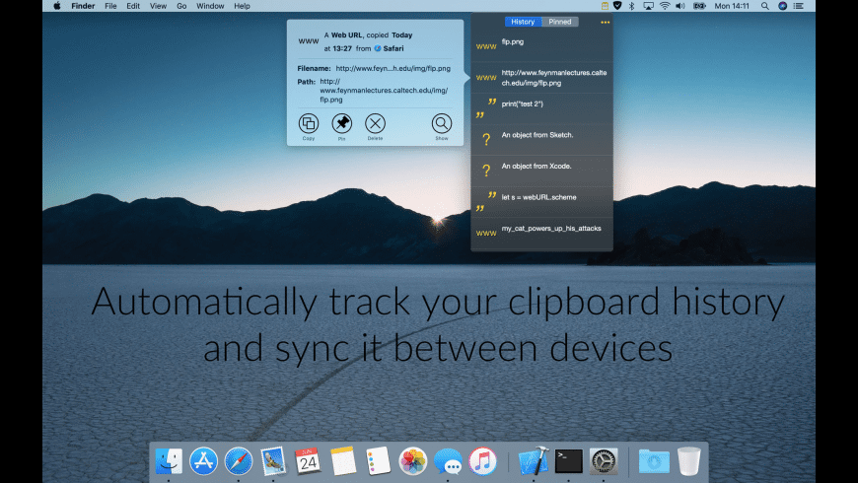Launch iTunes from the Dock
The image size is (858, 483).
(482, 461)
